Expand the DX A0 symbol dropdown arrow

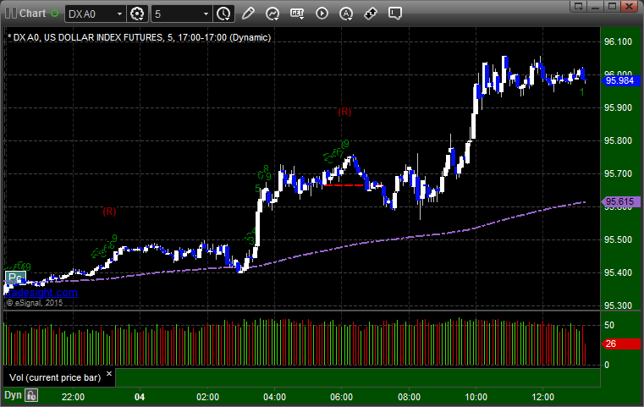(119, 14)
